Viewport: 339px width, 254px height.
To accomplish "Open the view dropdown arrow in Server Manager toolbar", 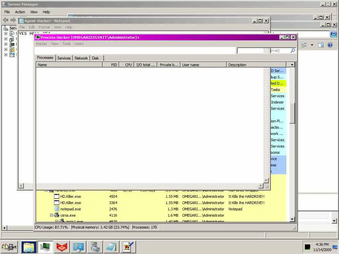I will (x=312, y=45).
